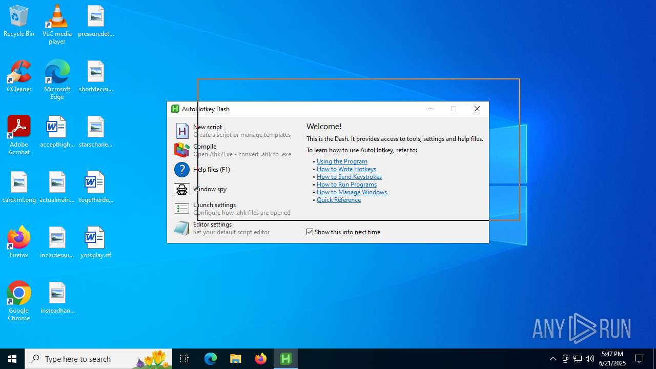Open the Compile Ahk2Exe icon
The height and width of the screenshot is (369, 656).
point(182,150)
